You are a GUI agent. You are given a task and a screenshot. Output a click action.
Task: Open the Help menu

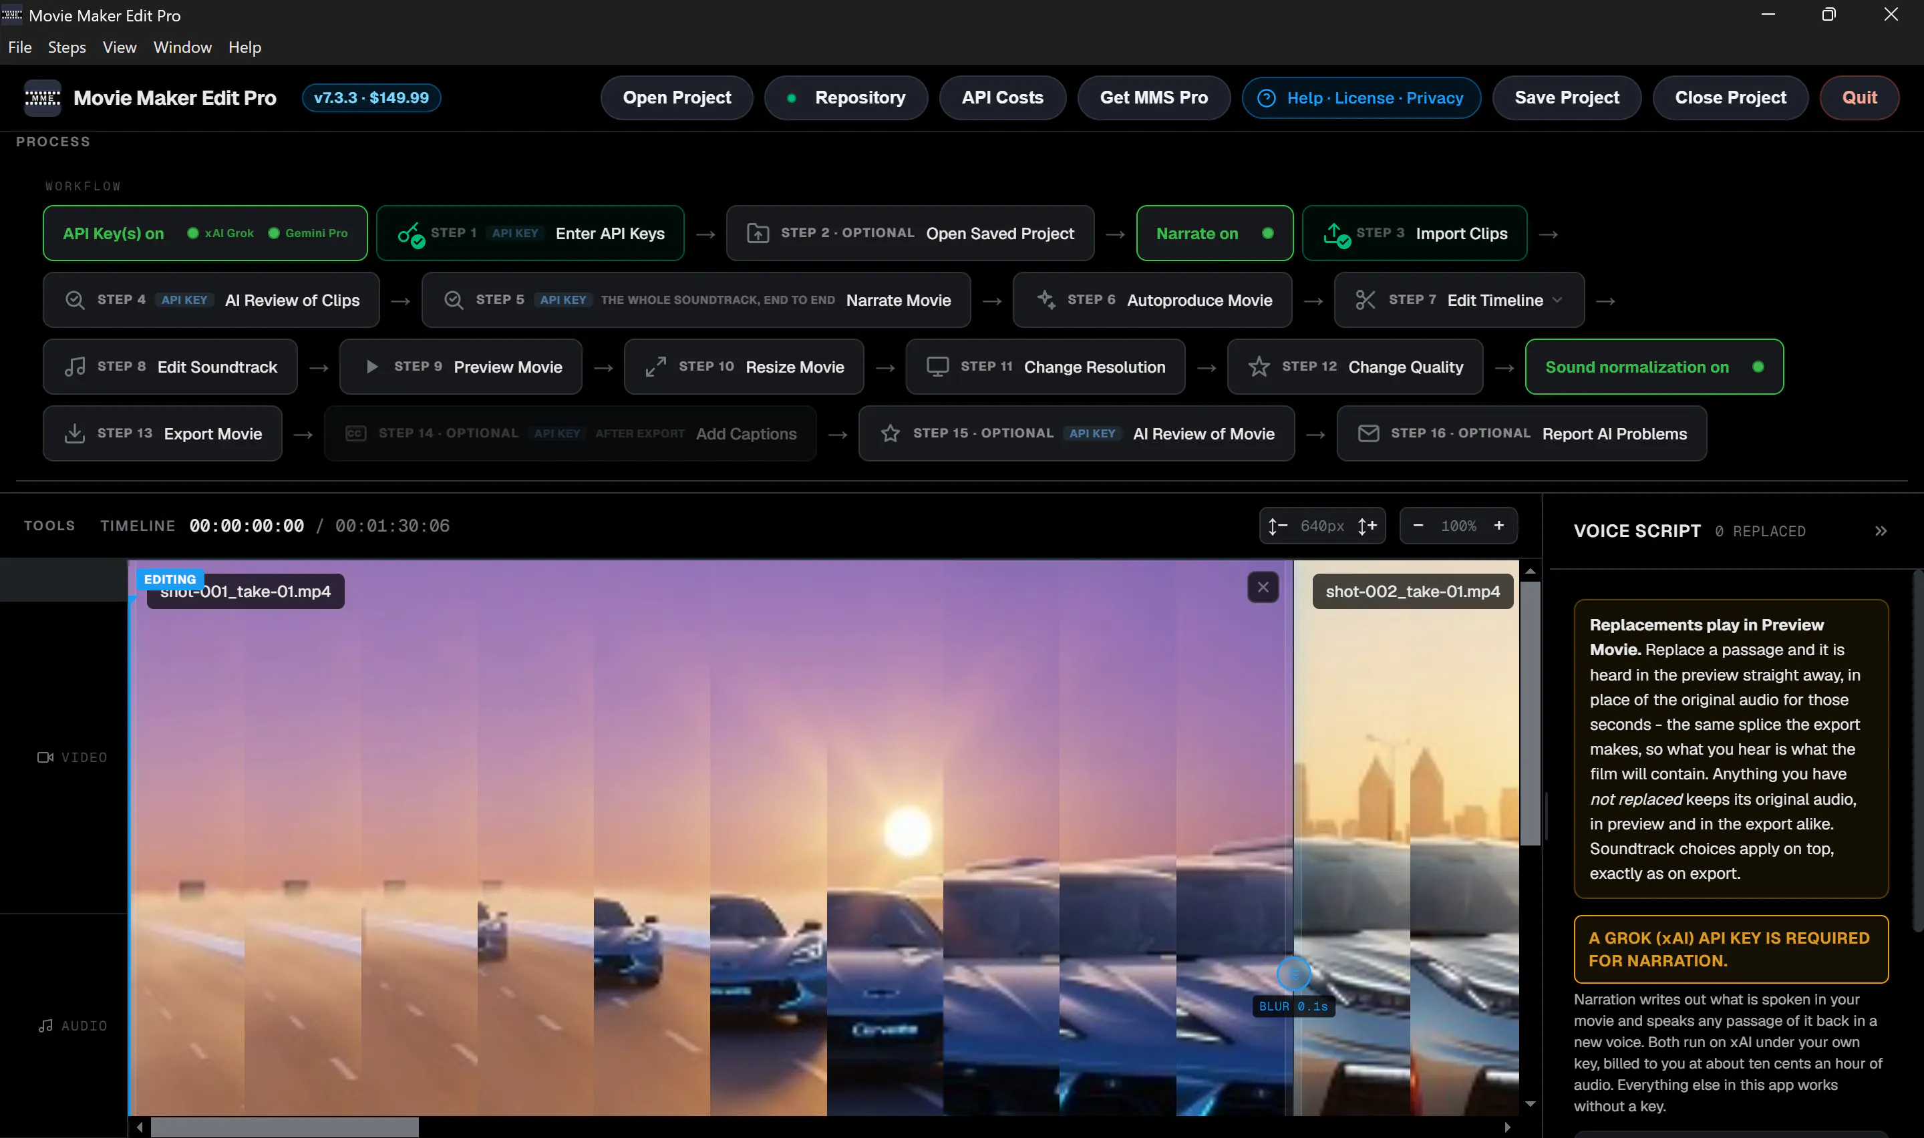[x=245, y=47]
